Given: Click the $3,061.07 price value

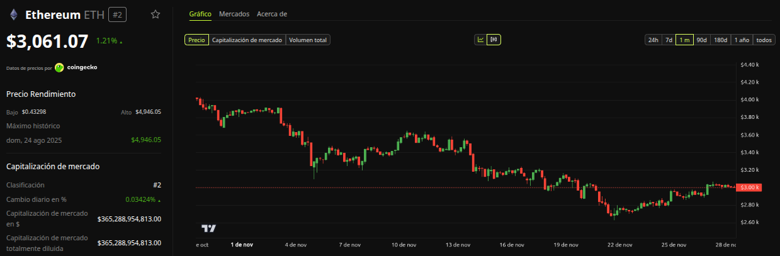Looking at the screenshot, I should click(x=47, y=42).
